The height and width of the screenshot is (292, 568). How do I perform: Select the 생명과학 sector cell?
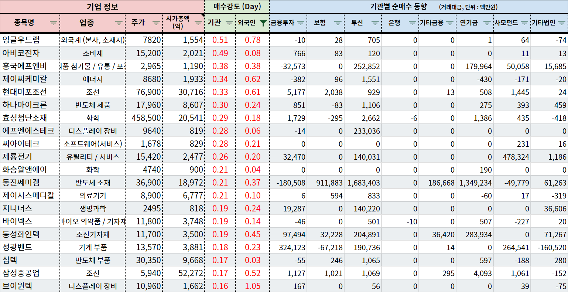(x=93, y=208)
